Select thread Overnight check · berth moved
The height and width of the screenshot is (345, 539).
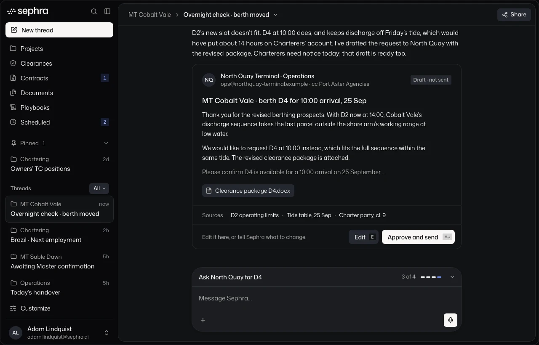[59, 209]
